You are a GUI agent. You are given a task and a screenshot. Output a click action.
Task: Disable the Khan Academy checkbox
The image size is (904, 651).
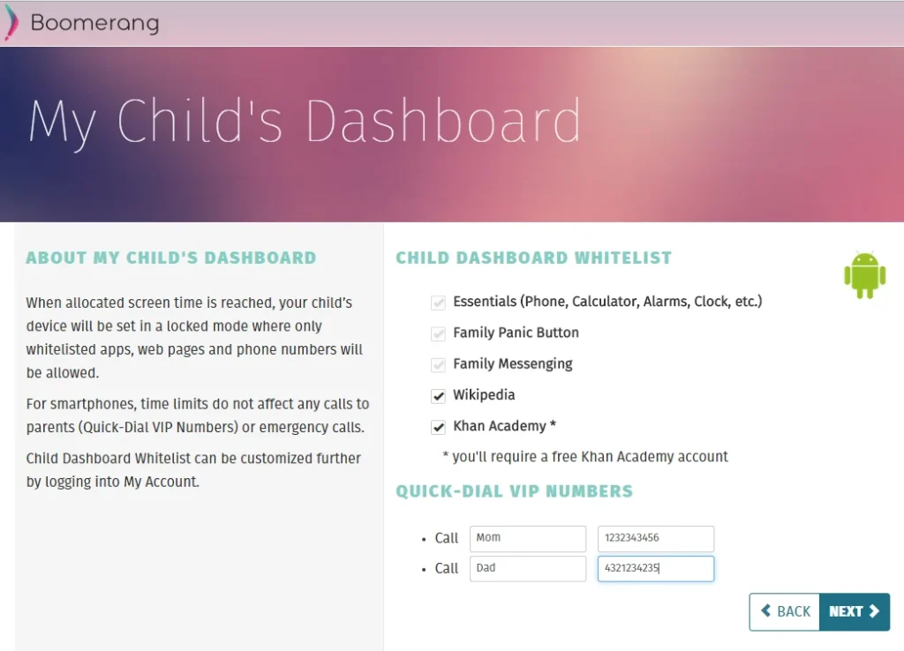pyautogui.click(x=439, y=426)
